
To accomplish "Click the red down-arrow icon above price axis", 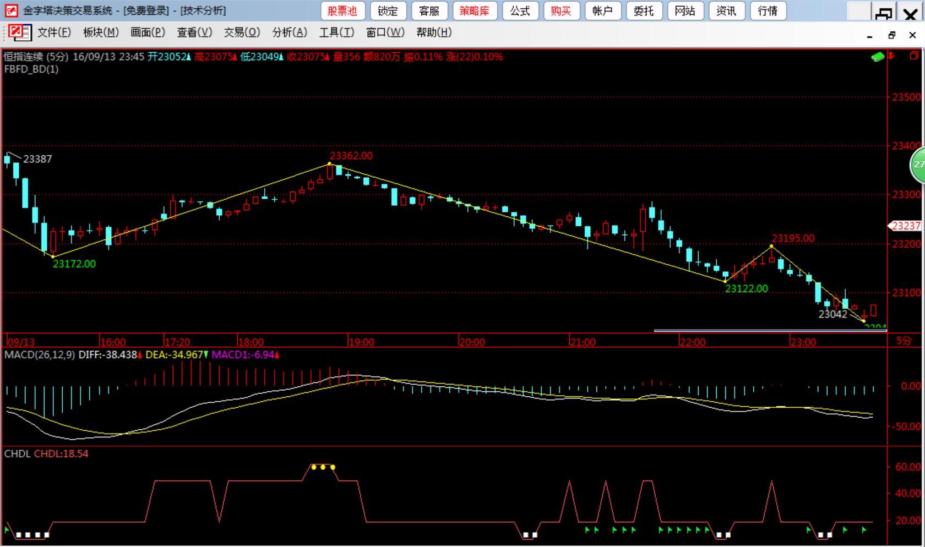I will point(892,56).
